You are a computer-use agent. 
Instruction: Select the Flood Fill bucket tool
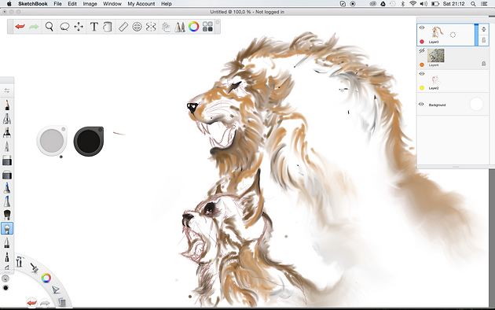108,27
